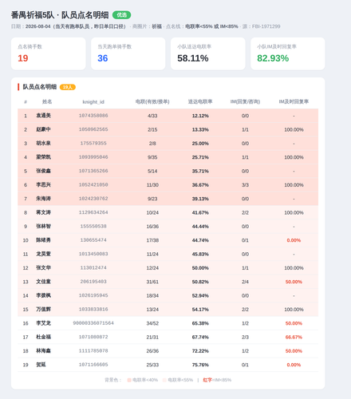Screen dimensions: 351x399
Task: Select the 65.38% rate cell
Action: pyautogui.click(x=200, y=323)
